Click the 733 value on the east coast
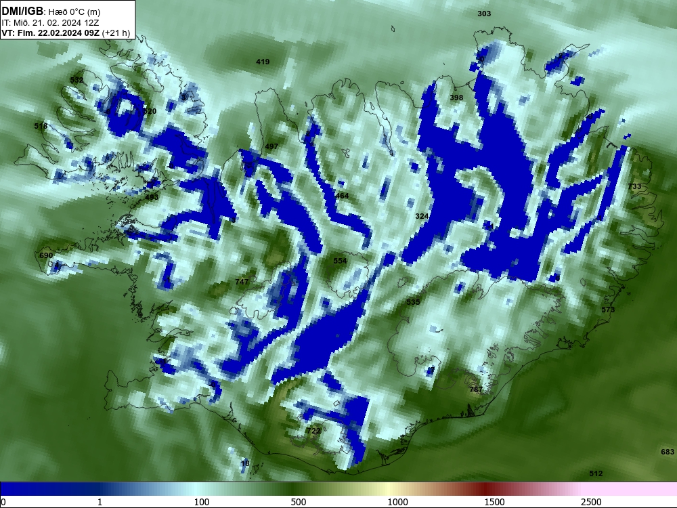Image resolution: width=677 pixels, height=508 pixels. (634, 186)
